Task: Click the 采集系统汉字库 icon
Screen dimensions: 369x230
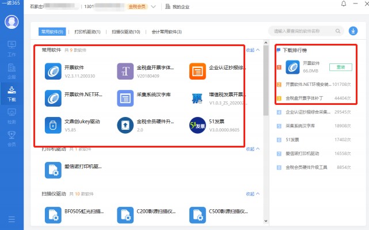Action: pyautogui.click(x=125, y=98)
